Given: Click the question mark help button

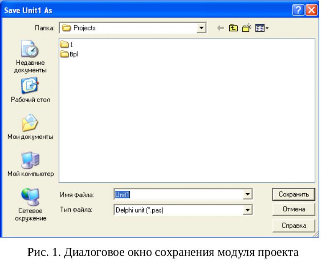Looking at the screenshot, I should pyautogui.click(x=298, y=10).
